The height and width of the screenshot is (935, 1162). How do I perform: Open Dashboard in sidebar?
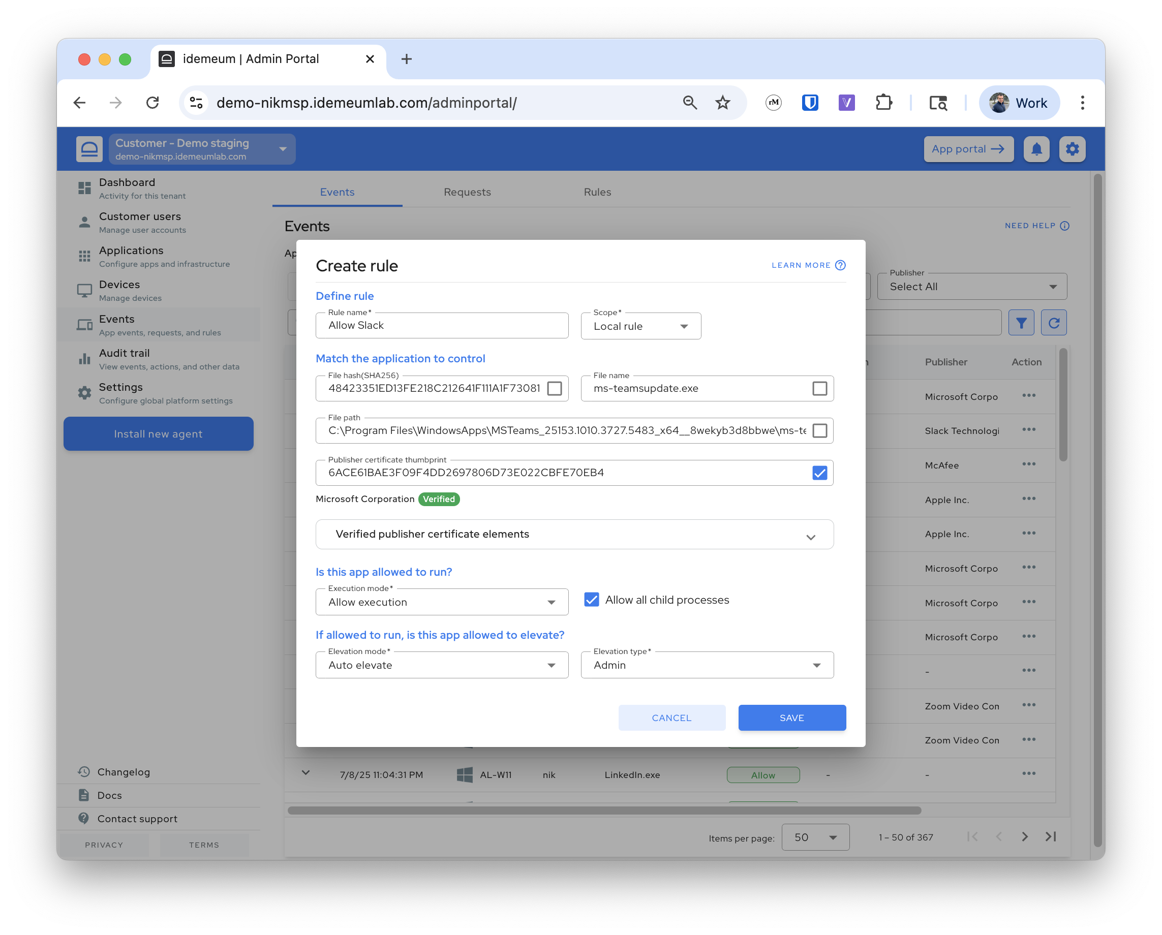pyautogui.click(x=159, y=188)
